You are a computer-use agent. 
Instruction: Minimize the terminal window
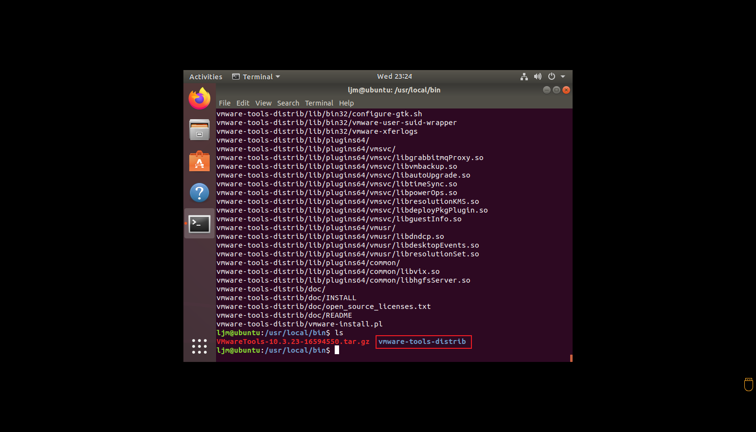coord(547,90)
